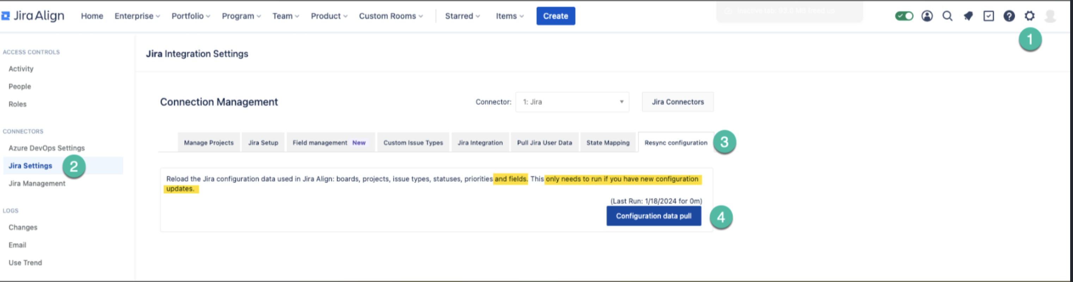Click the Jira Integration Settings heading
1073x282 pixels.
tap(197, 54)
